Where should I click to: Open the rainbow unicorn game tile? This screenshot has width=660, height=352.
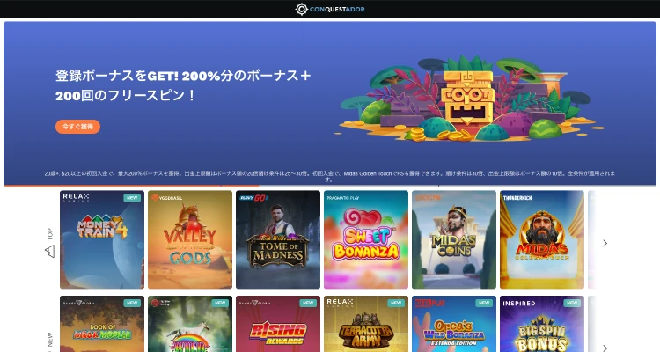190,324
